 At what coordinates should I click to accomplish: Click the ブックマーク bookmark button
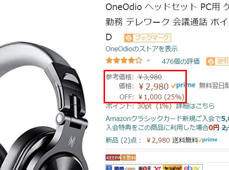148,38
